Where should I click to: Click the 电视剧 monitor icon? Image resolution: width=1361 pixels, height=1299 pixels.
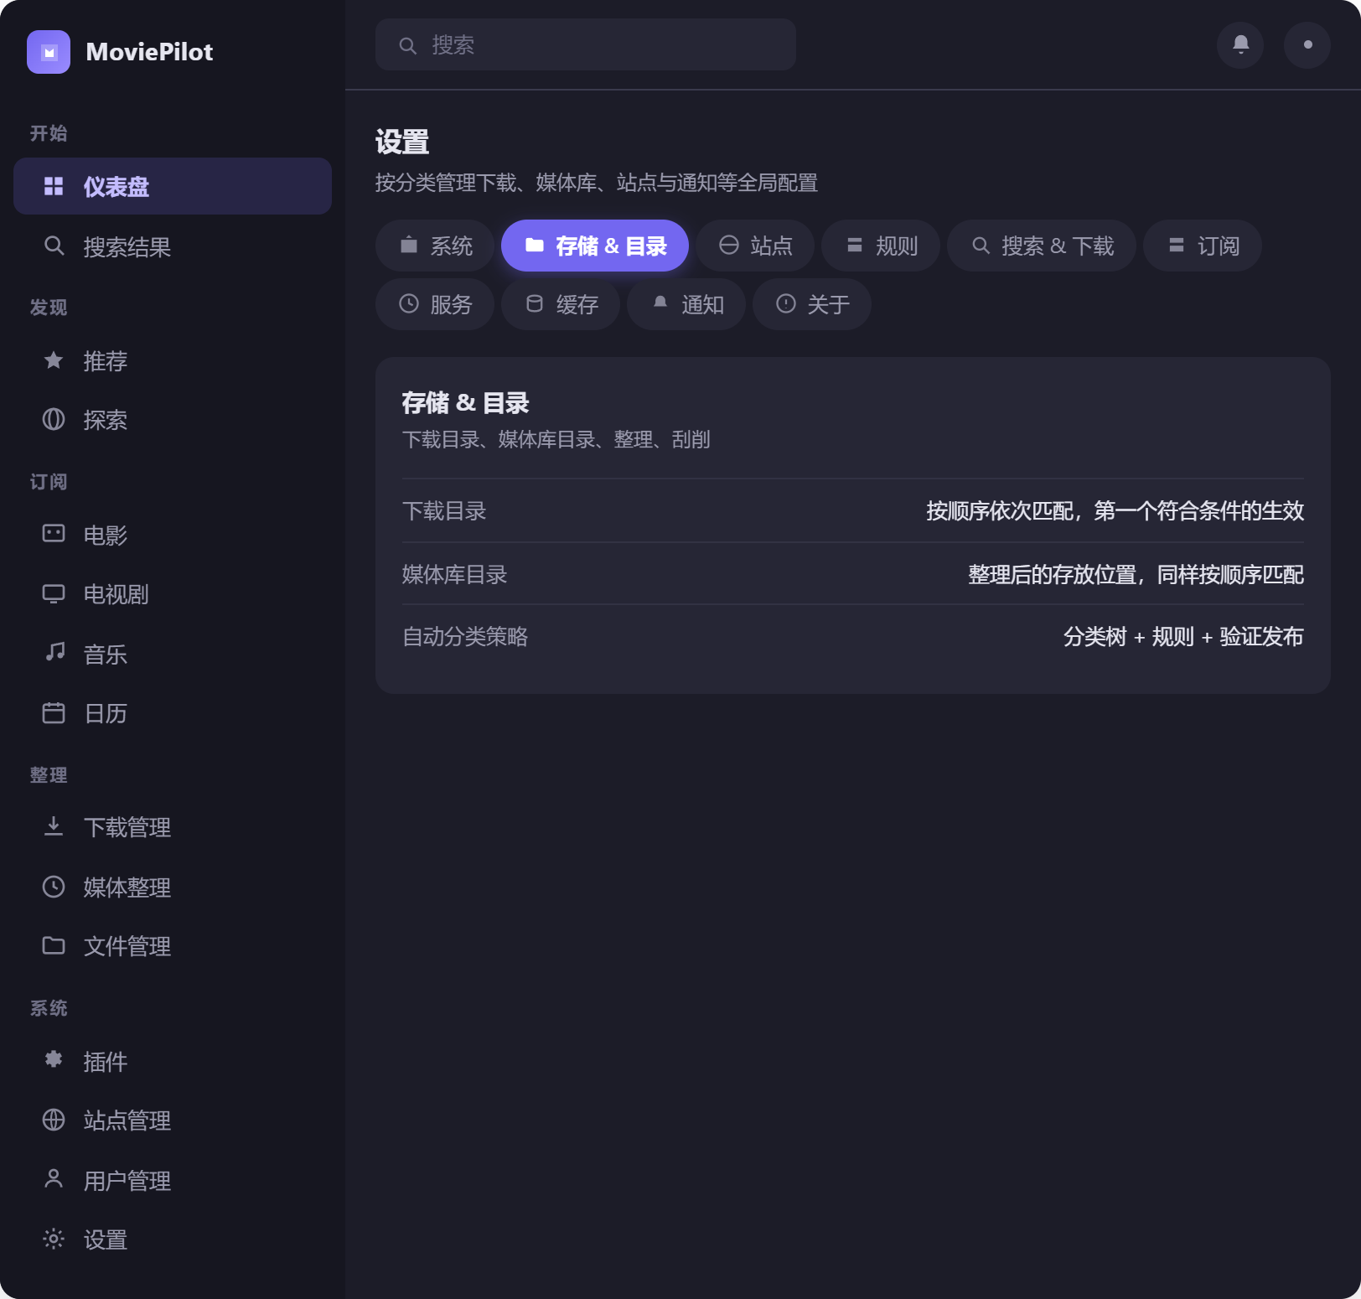(x=54, y=593)
